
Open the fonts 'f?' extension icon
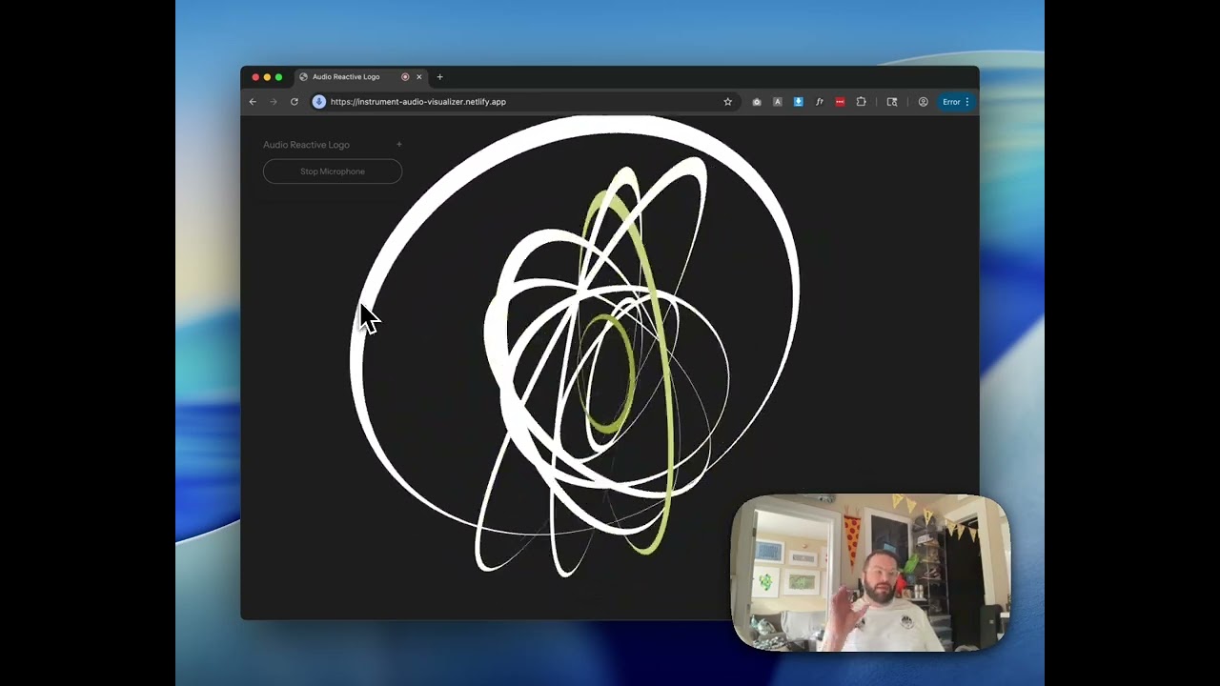(x=819, y=102)
